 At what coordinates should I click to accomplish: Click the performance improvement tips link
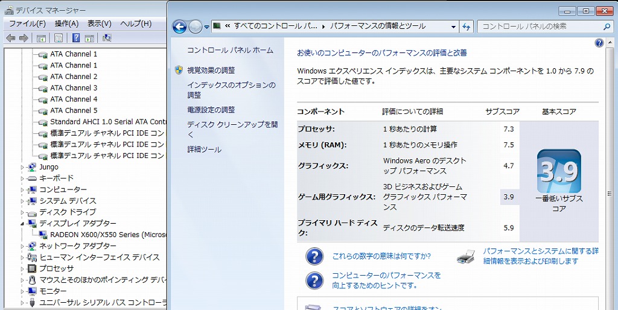pos(387,280)
